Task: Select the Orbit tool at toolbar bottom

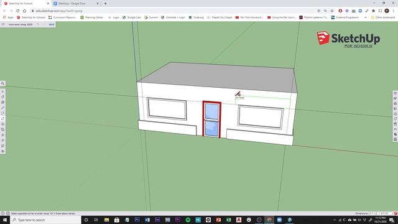Action: coord(2,151)
